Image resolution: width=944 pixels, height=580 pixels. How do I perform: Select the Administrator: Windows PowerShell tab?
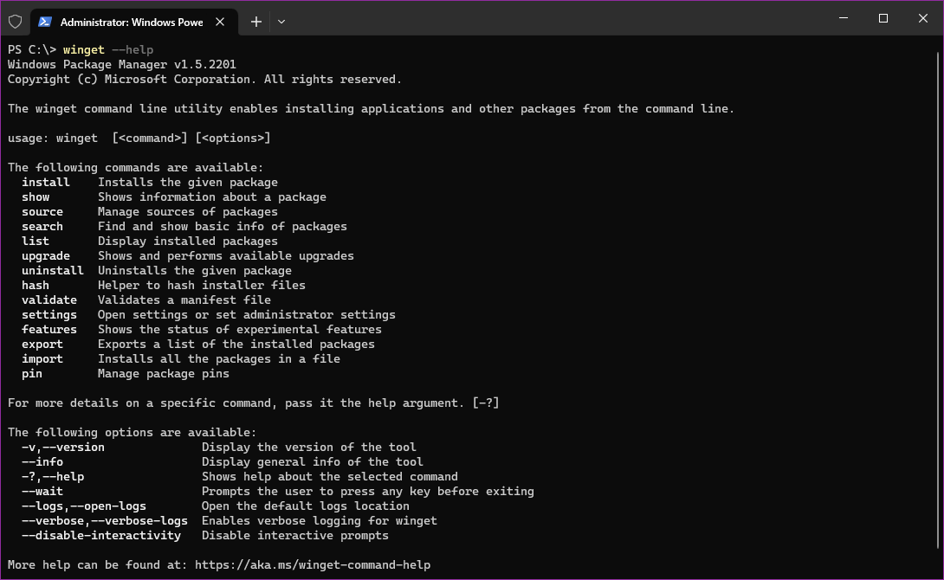[x=133, y=23]
